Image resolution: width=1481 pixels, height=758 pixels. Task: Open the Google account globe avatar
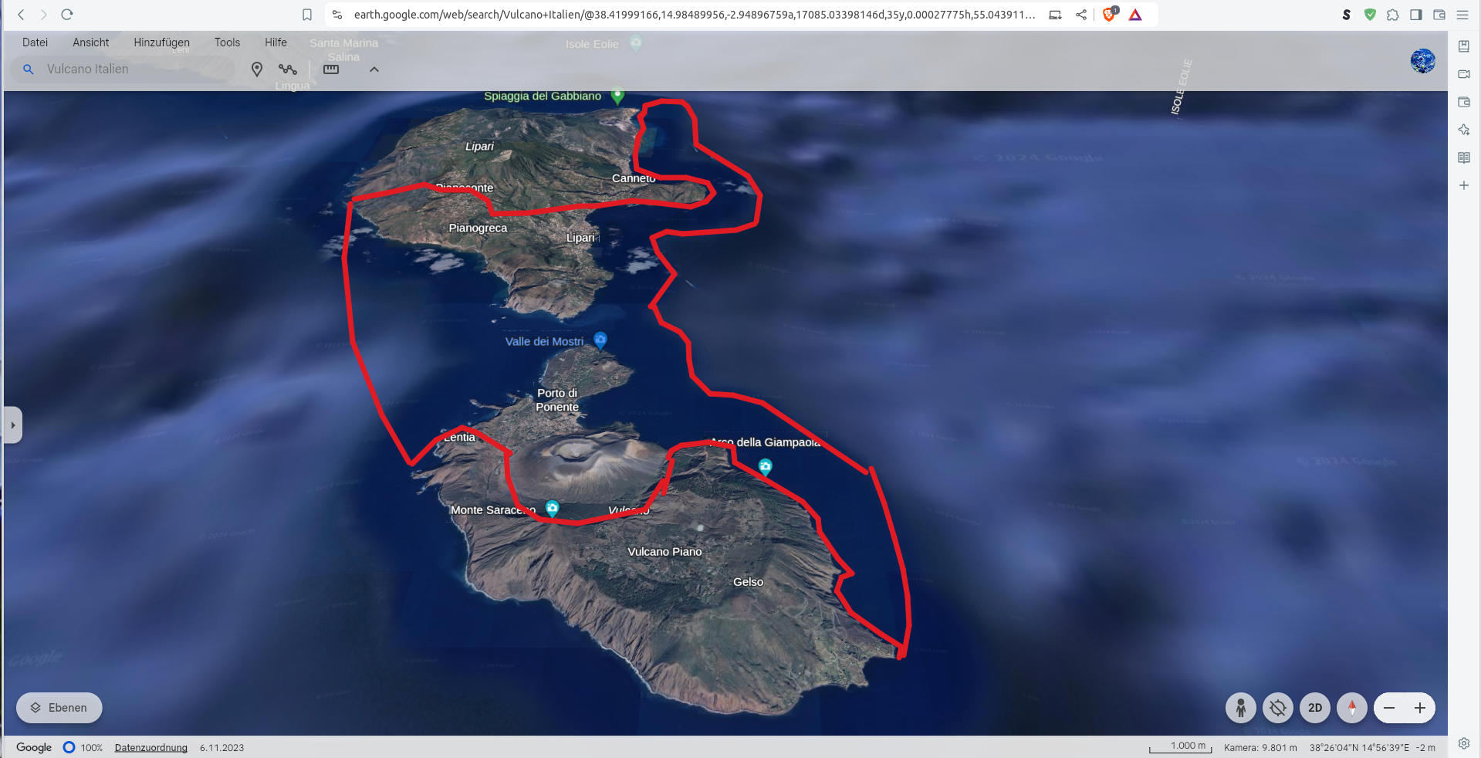1423,61
